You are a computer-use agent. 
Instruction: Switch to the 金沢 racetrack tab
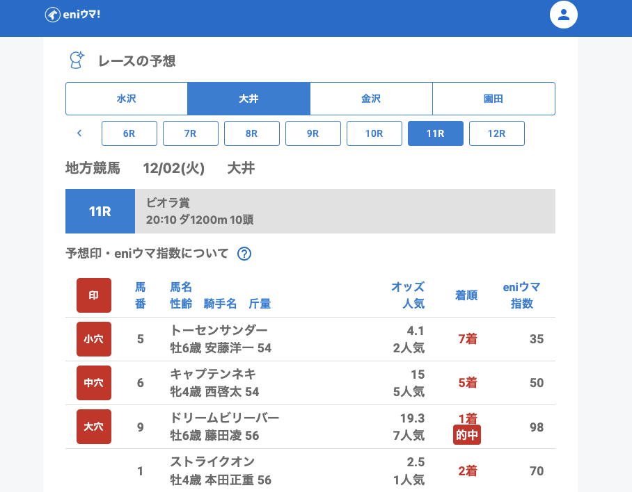[x=371, y=99]
